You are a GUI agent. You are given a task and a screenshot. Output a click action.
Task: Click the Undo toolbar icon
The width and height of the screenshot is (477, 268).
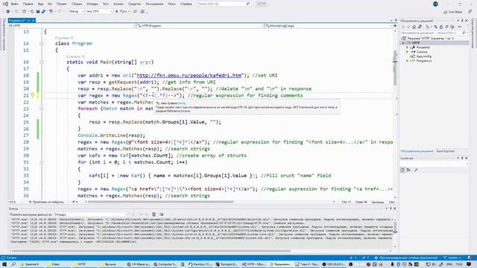(x=51, y=11)
